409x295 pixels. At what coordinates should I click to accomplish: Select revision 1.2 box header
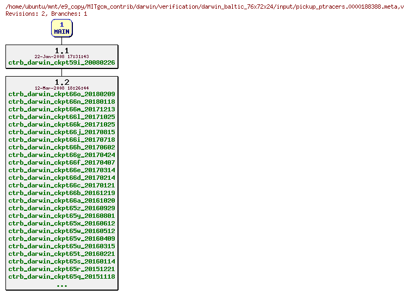click(x=62, y=82)
